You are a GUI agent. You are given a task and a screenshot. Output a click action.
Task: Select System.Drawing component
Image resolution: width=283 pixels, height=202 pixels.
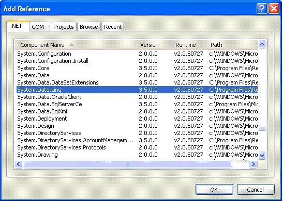point(137,155)
